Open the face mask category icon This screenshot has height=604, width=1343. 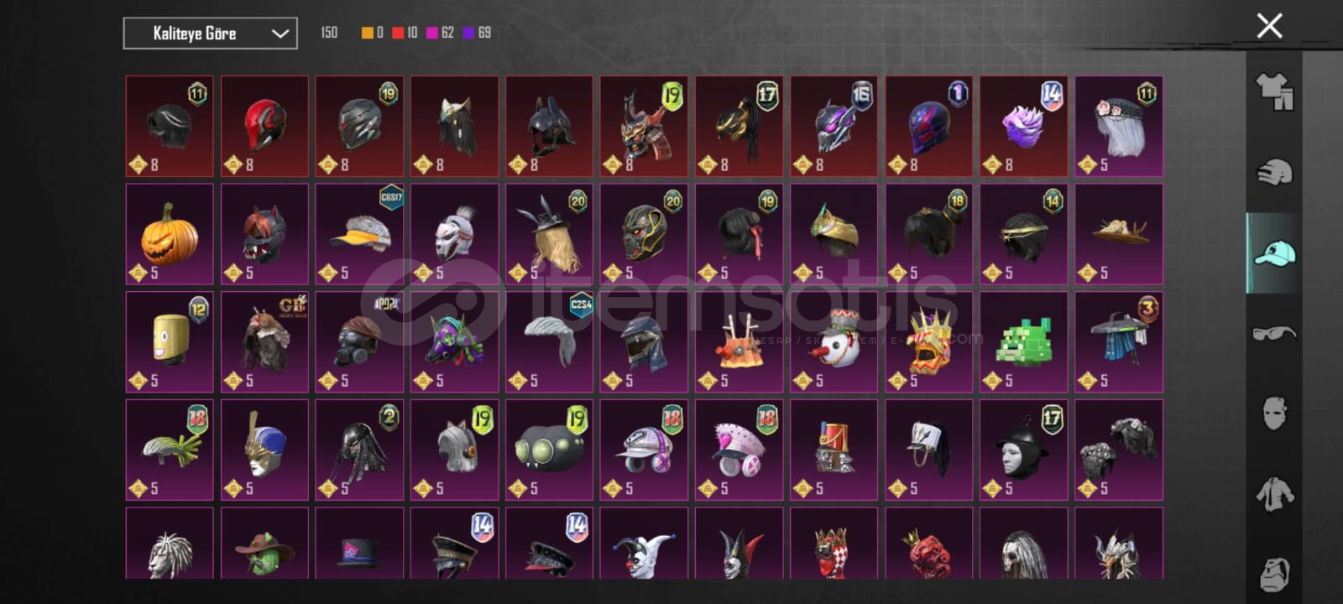(x=1274, y=413)
